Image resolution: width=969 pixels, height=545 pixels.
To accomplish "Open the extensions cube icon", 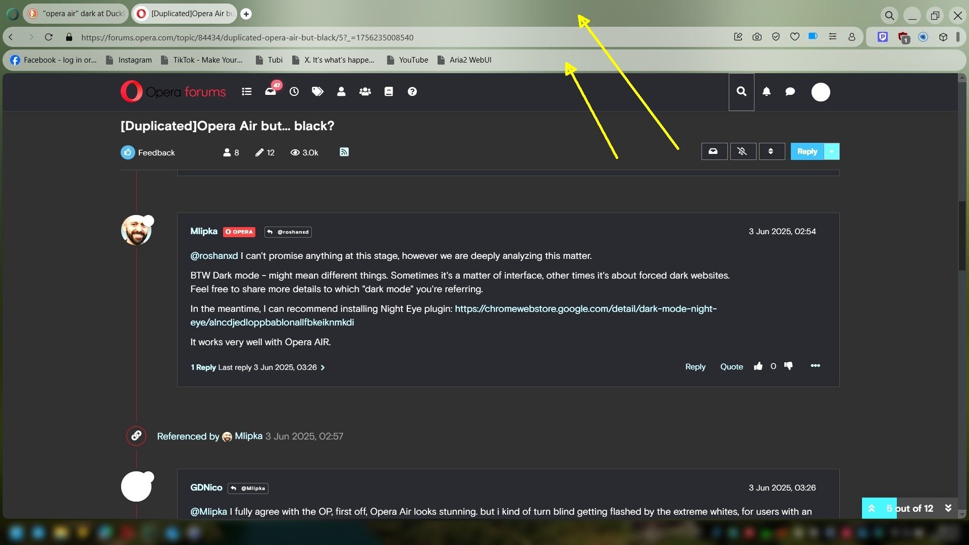I will [x=943, y=37].
